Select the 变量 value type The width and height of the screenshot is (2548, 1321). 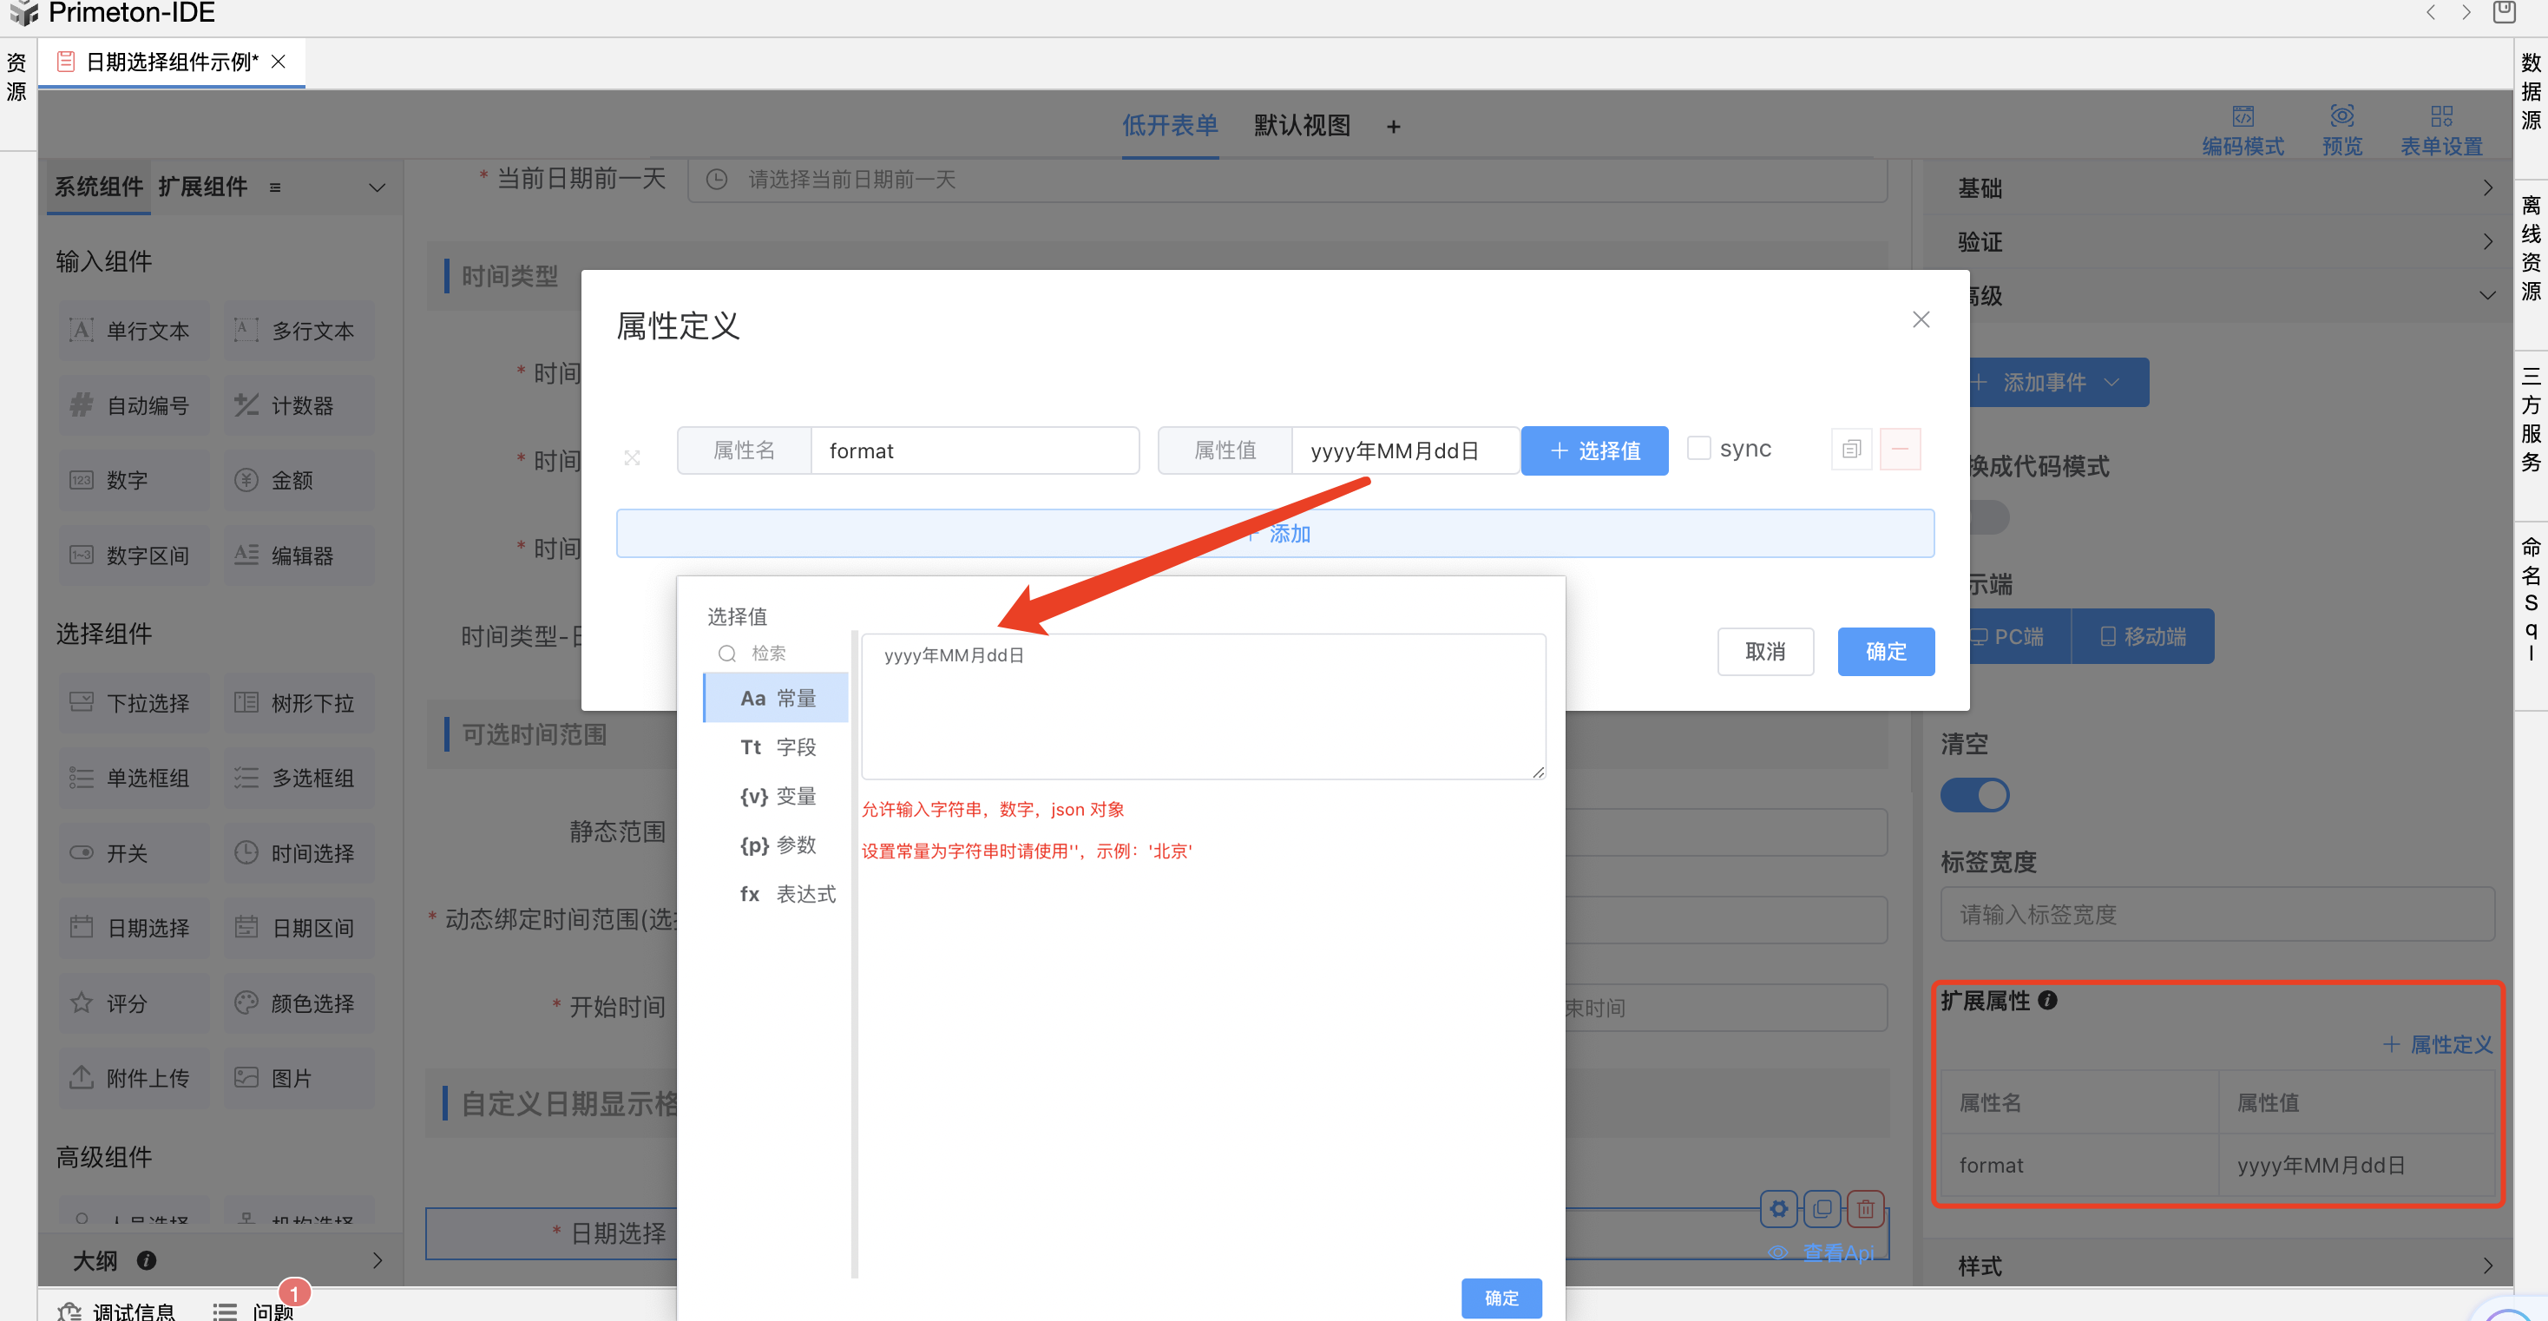[778, 797]
